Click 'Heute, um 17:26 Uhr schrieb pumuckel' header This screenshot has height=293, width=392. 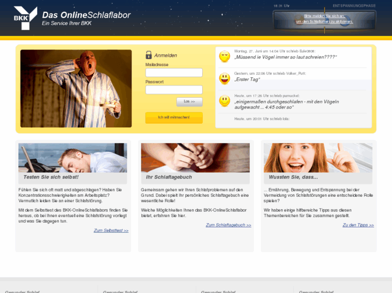[267, 96]
